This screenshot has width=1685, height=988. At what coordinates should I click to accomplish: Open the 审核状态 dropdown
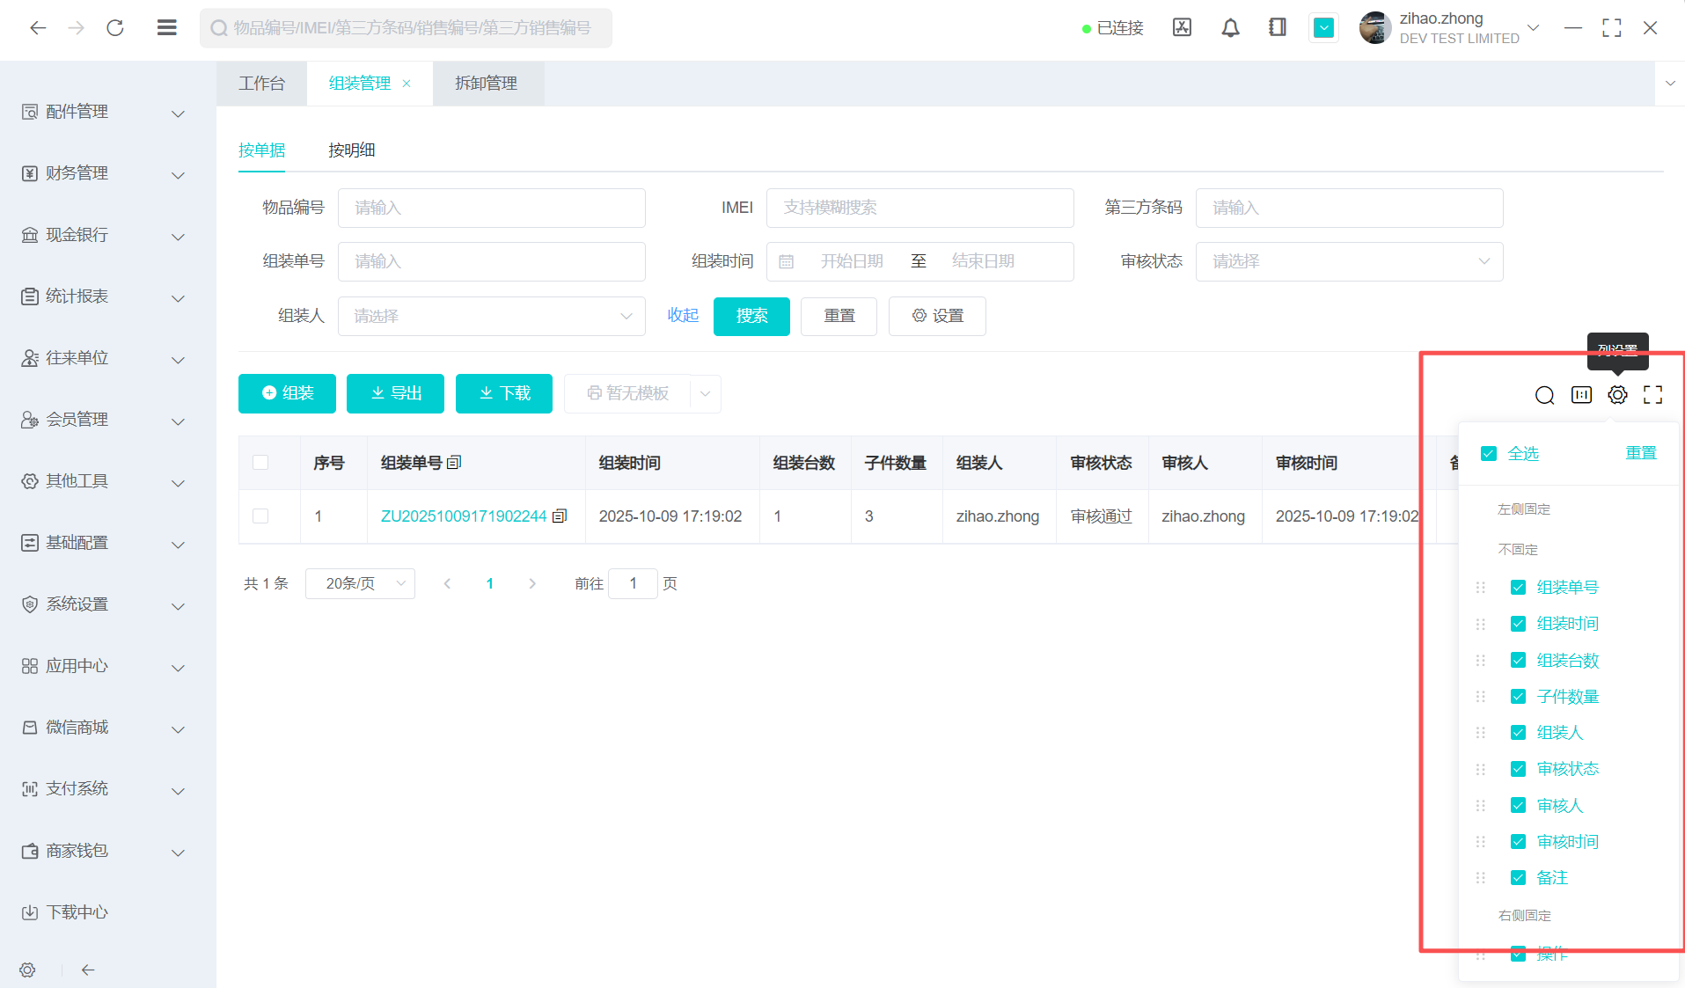click(x=1348, y=261)
